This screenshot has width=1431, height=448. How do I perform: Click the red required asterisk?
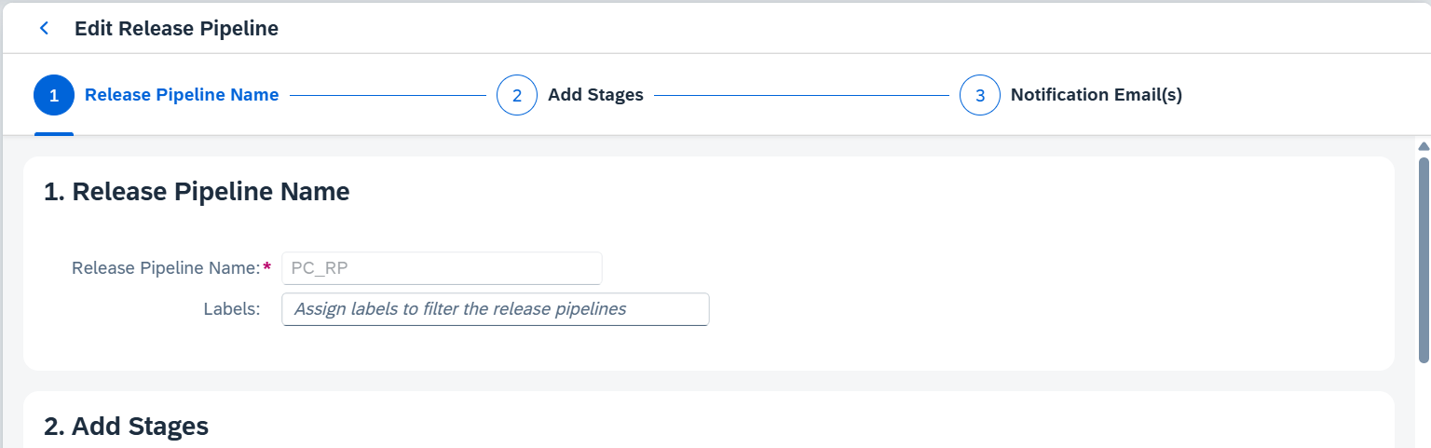267,267
